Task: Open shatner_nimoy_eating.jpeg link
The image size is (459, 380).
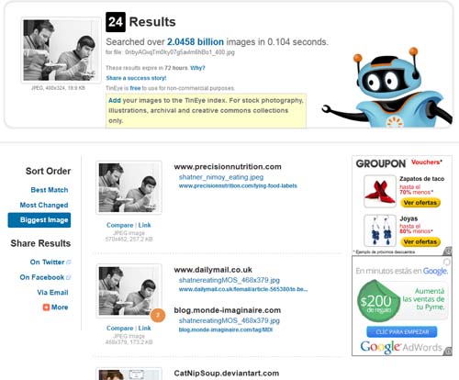Action: click(221, 177)
